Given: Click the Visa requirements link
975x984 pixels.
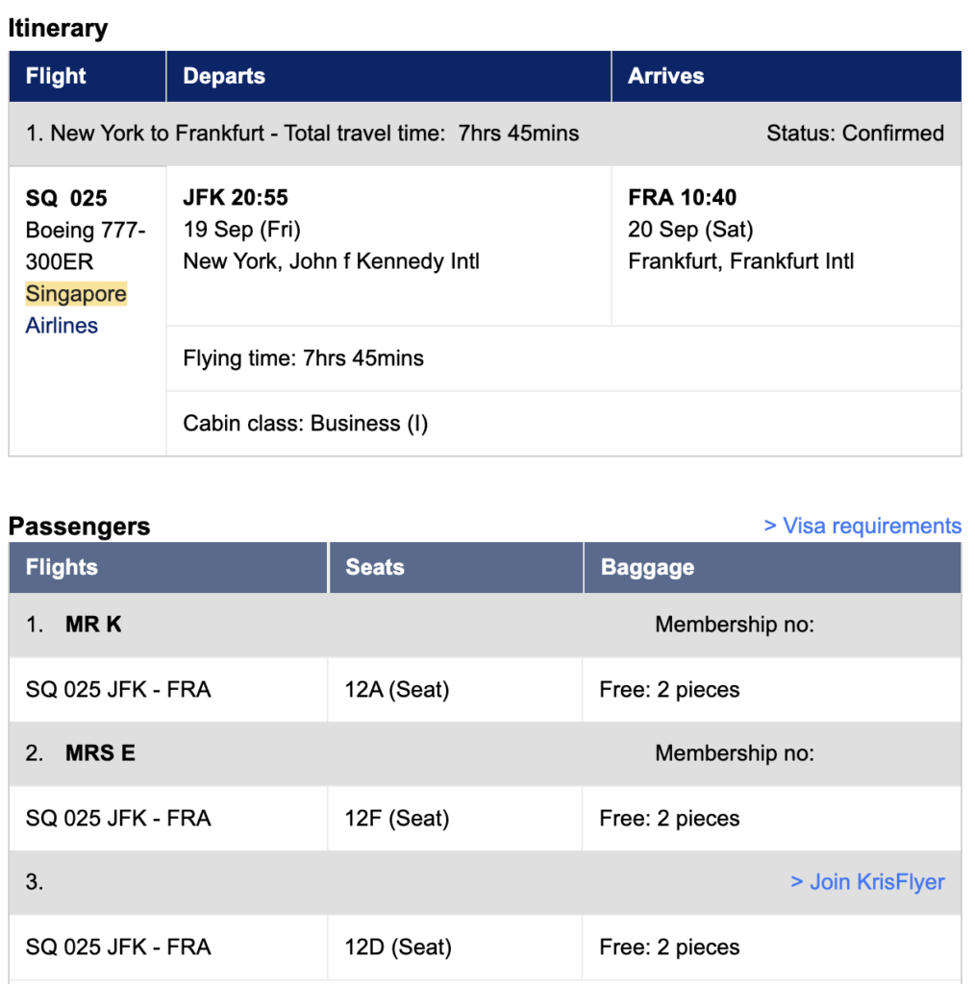Looking at the screenshot, I should click(863, 525).
